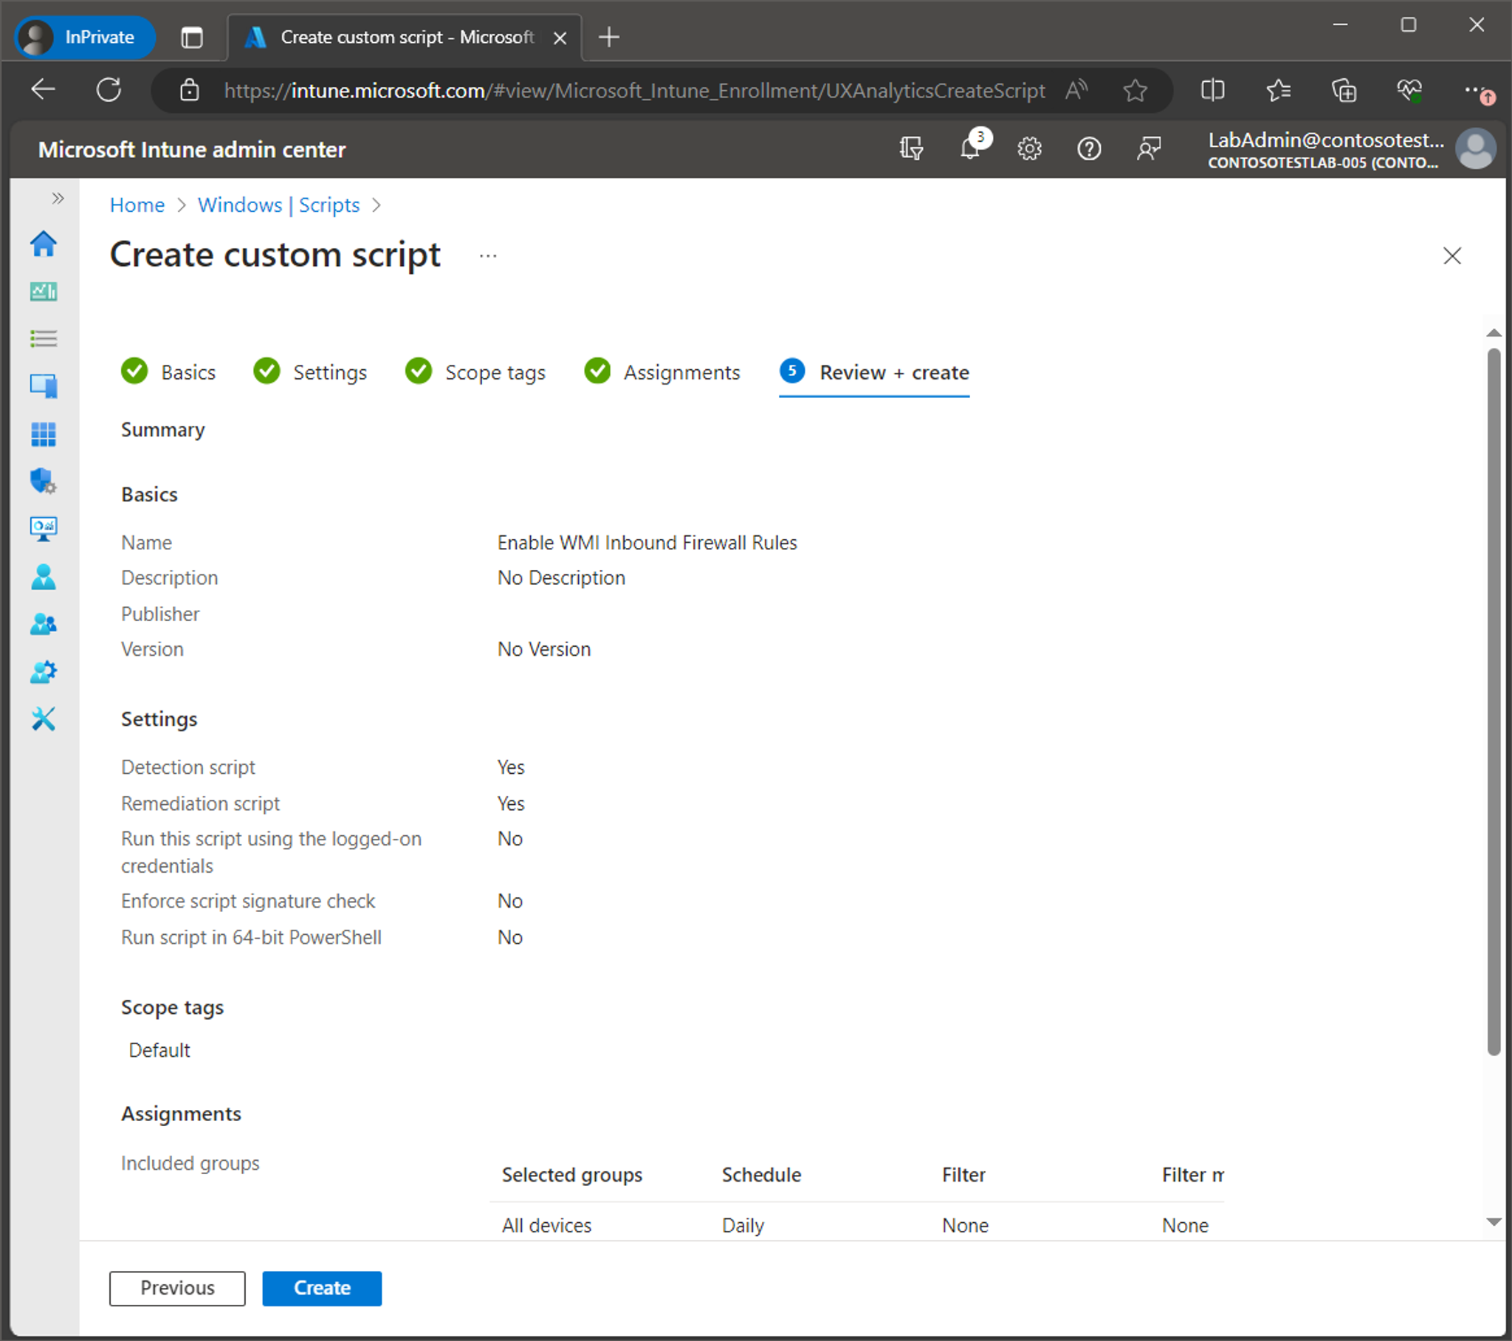Toggle split screen view icon

1212,90
